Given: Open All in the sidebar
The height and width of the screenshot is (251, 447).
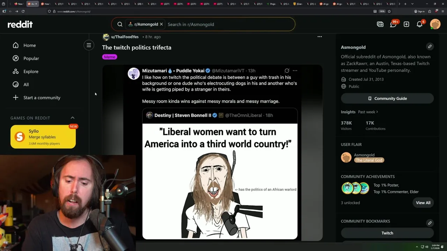Looking at the screenshot, I should click(x=26, y=84).
